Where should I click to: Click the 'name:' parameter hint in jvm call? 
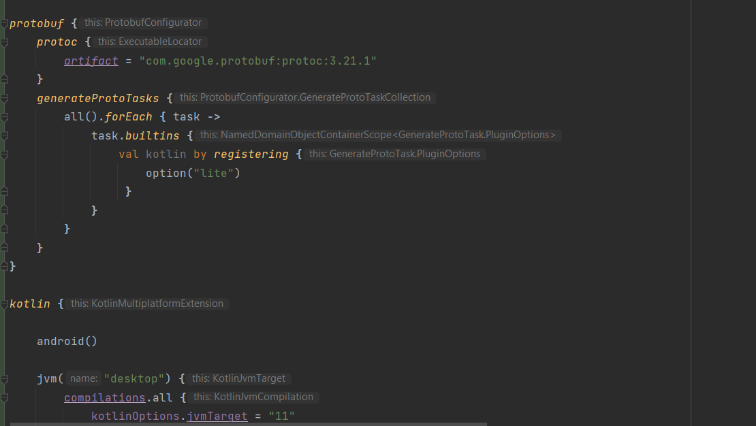[x=84, y=378]
